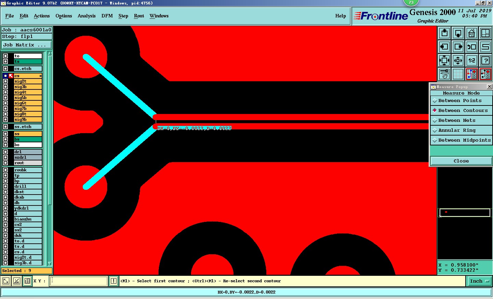Click the red arrow icon on cs layer
The width and height of the screenshot is (493, 299).
click(11, 76)
